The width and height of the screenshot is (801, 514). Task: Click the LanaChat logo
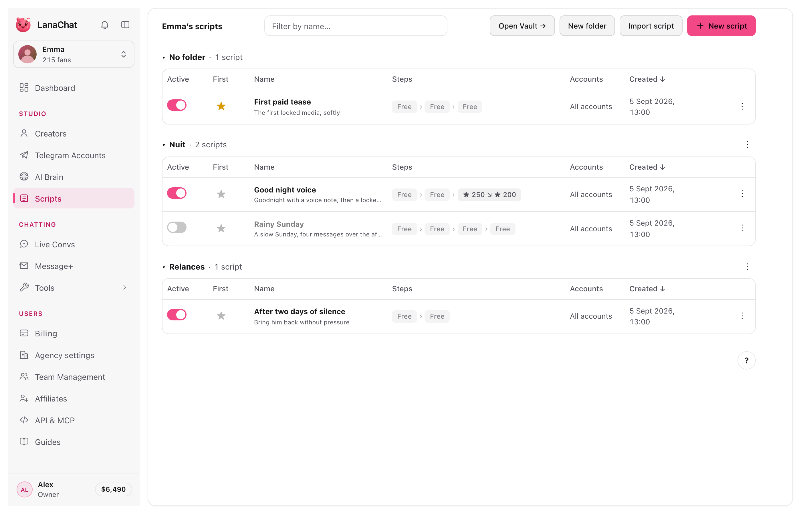coord(23,25)
